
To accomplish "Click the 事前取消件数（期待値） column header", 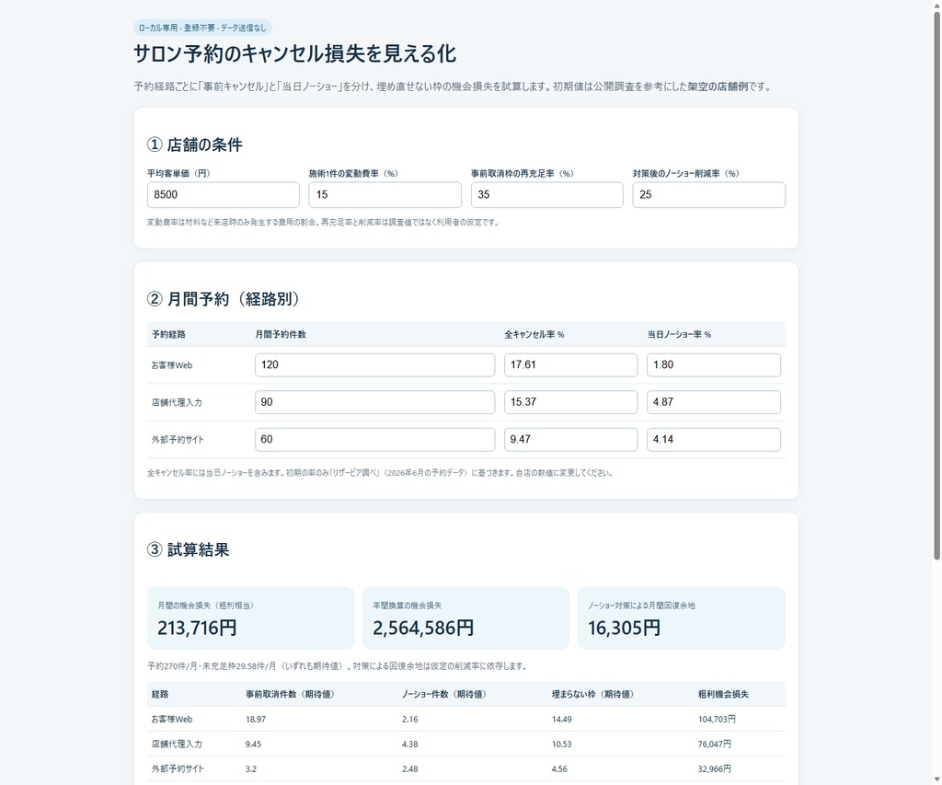I will click(x=290, y=694).
